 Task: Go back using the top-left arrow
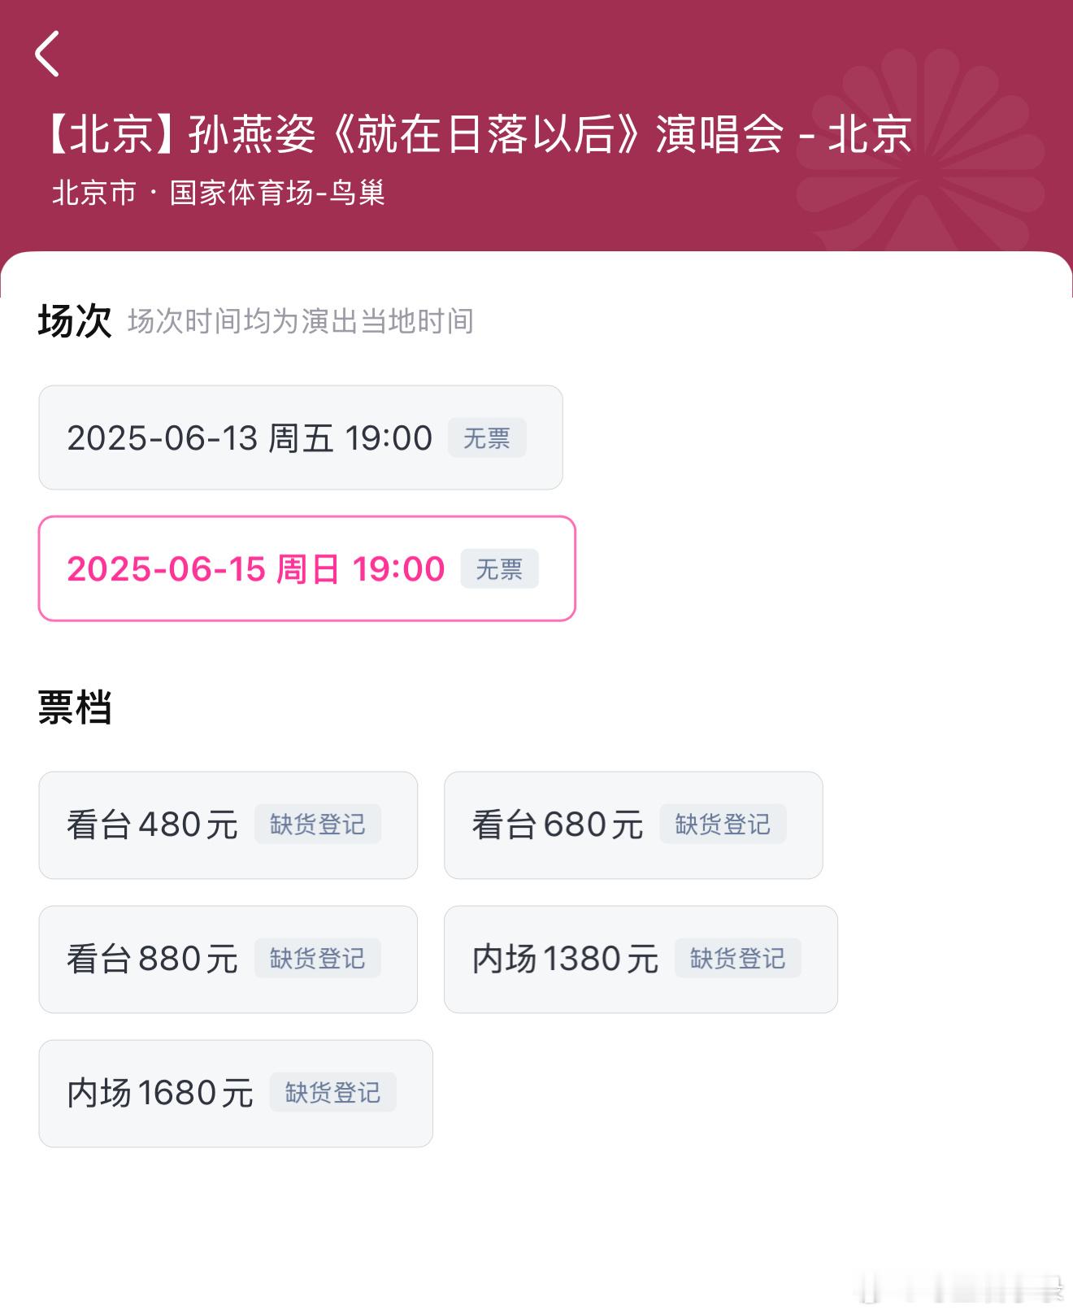pyautogui.click(x=48, y=54)
